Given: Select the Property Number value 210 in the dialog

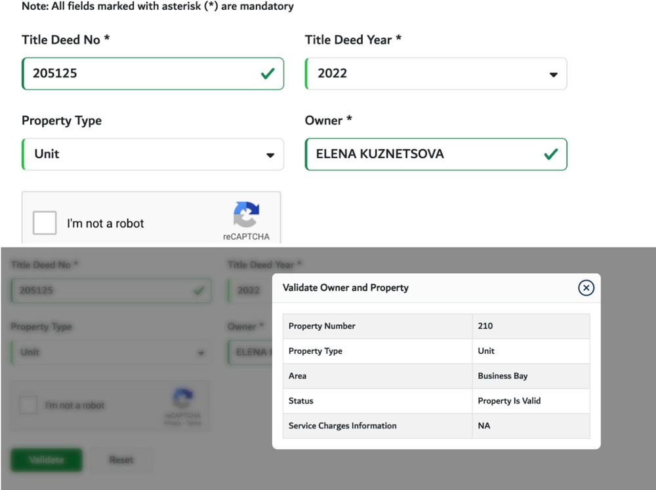Looking at the screenshot, I should click(485, 326).
